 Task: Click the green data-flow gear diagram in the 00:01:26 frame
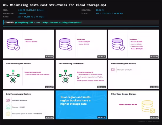[x=65, y=77]
